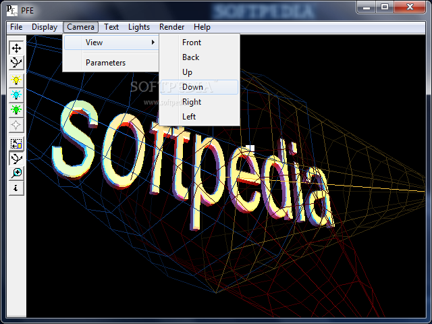The image size is (432, 324).
Task: Minimize the PFE window
Action: tap(367, 7)
